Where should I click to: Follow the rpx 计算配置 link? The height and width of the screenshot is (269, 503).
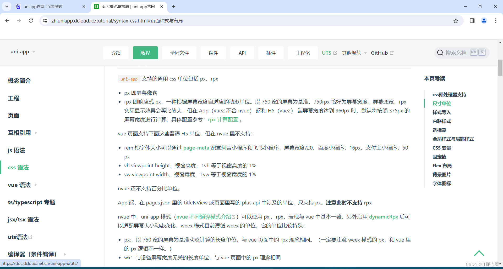223,119
